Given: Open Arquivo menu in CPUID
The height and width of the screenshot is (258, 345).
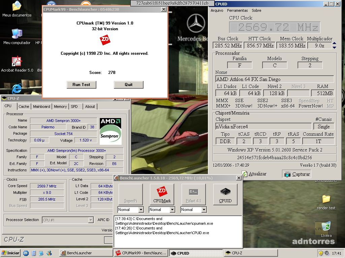Looking at the screenshot, I should [x=217, y=10].
